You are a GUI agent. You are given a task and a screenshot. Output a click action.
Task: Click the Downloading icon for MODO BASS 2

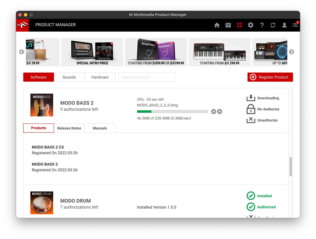(x=251, y=98)
